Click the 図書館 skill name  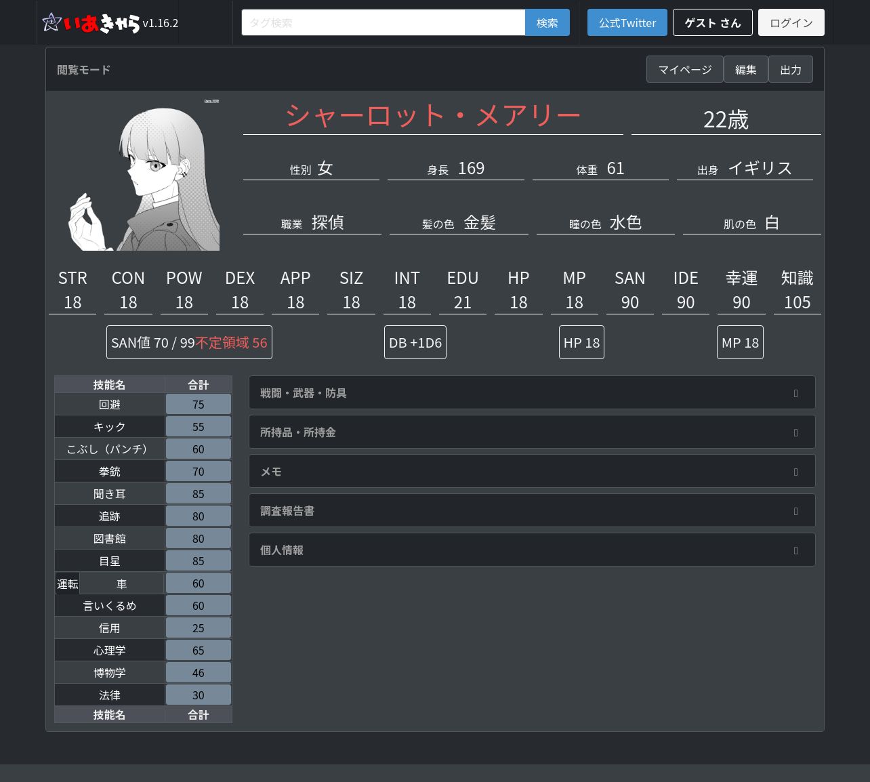110,539
